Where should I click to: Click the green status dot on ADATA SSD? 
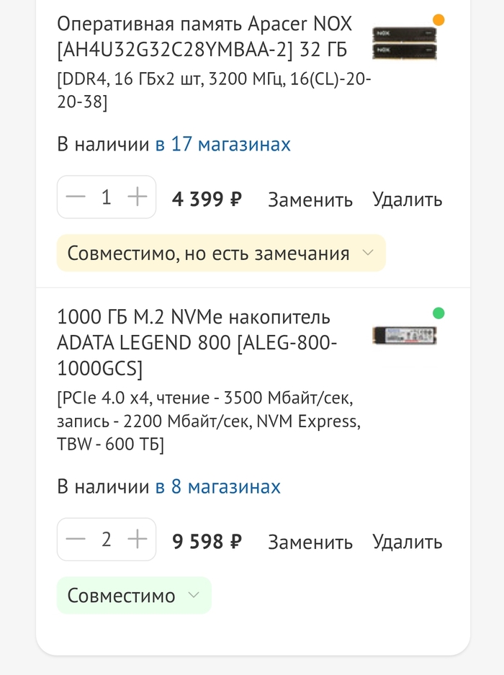coord(438,313)
